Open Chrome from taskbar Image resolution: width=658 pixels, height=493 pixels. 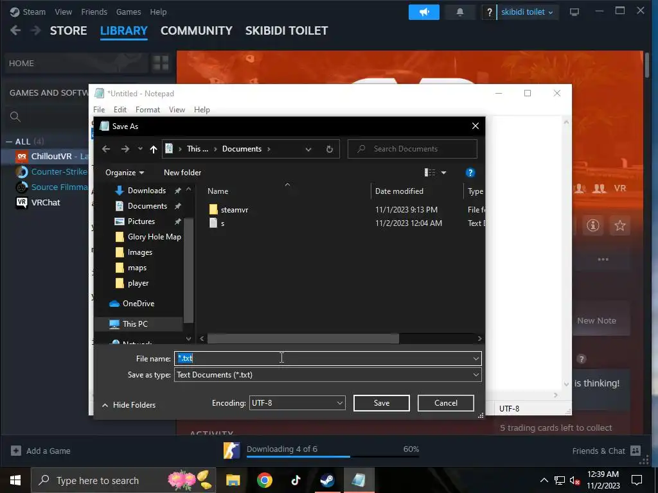click(264, 480)
